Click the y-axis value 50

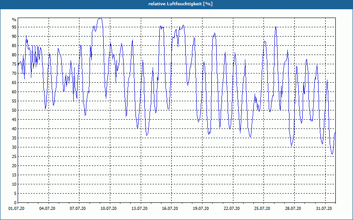(x=14, y=110)
